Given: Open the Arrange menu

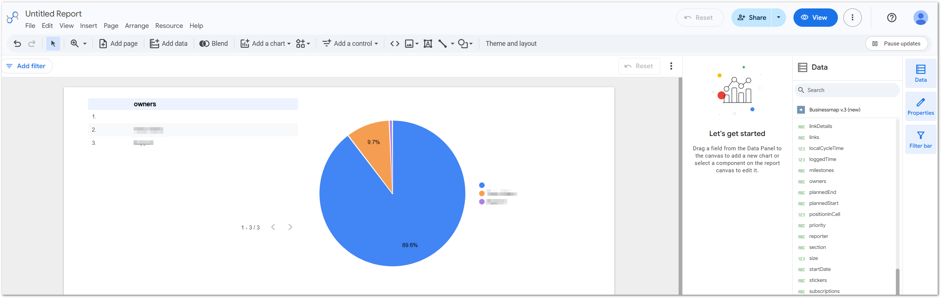Looking at the screenshot, I should coord(137,26).
